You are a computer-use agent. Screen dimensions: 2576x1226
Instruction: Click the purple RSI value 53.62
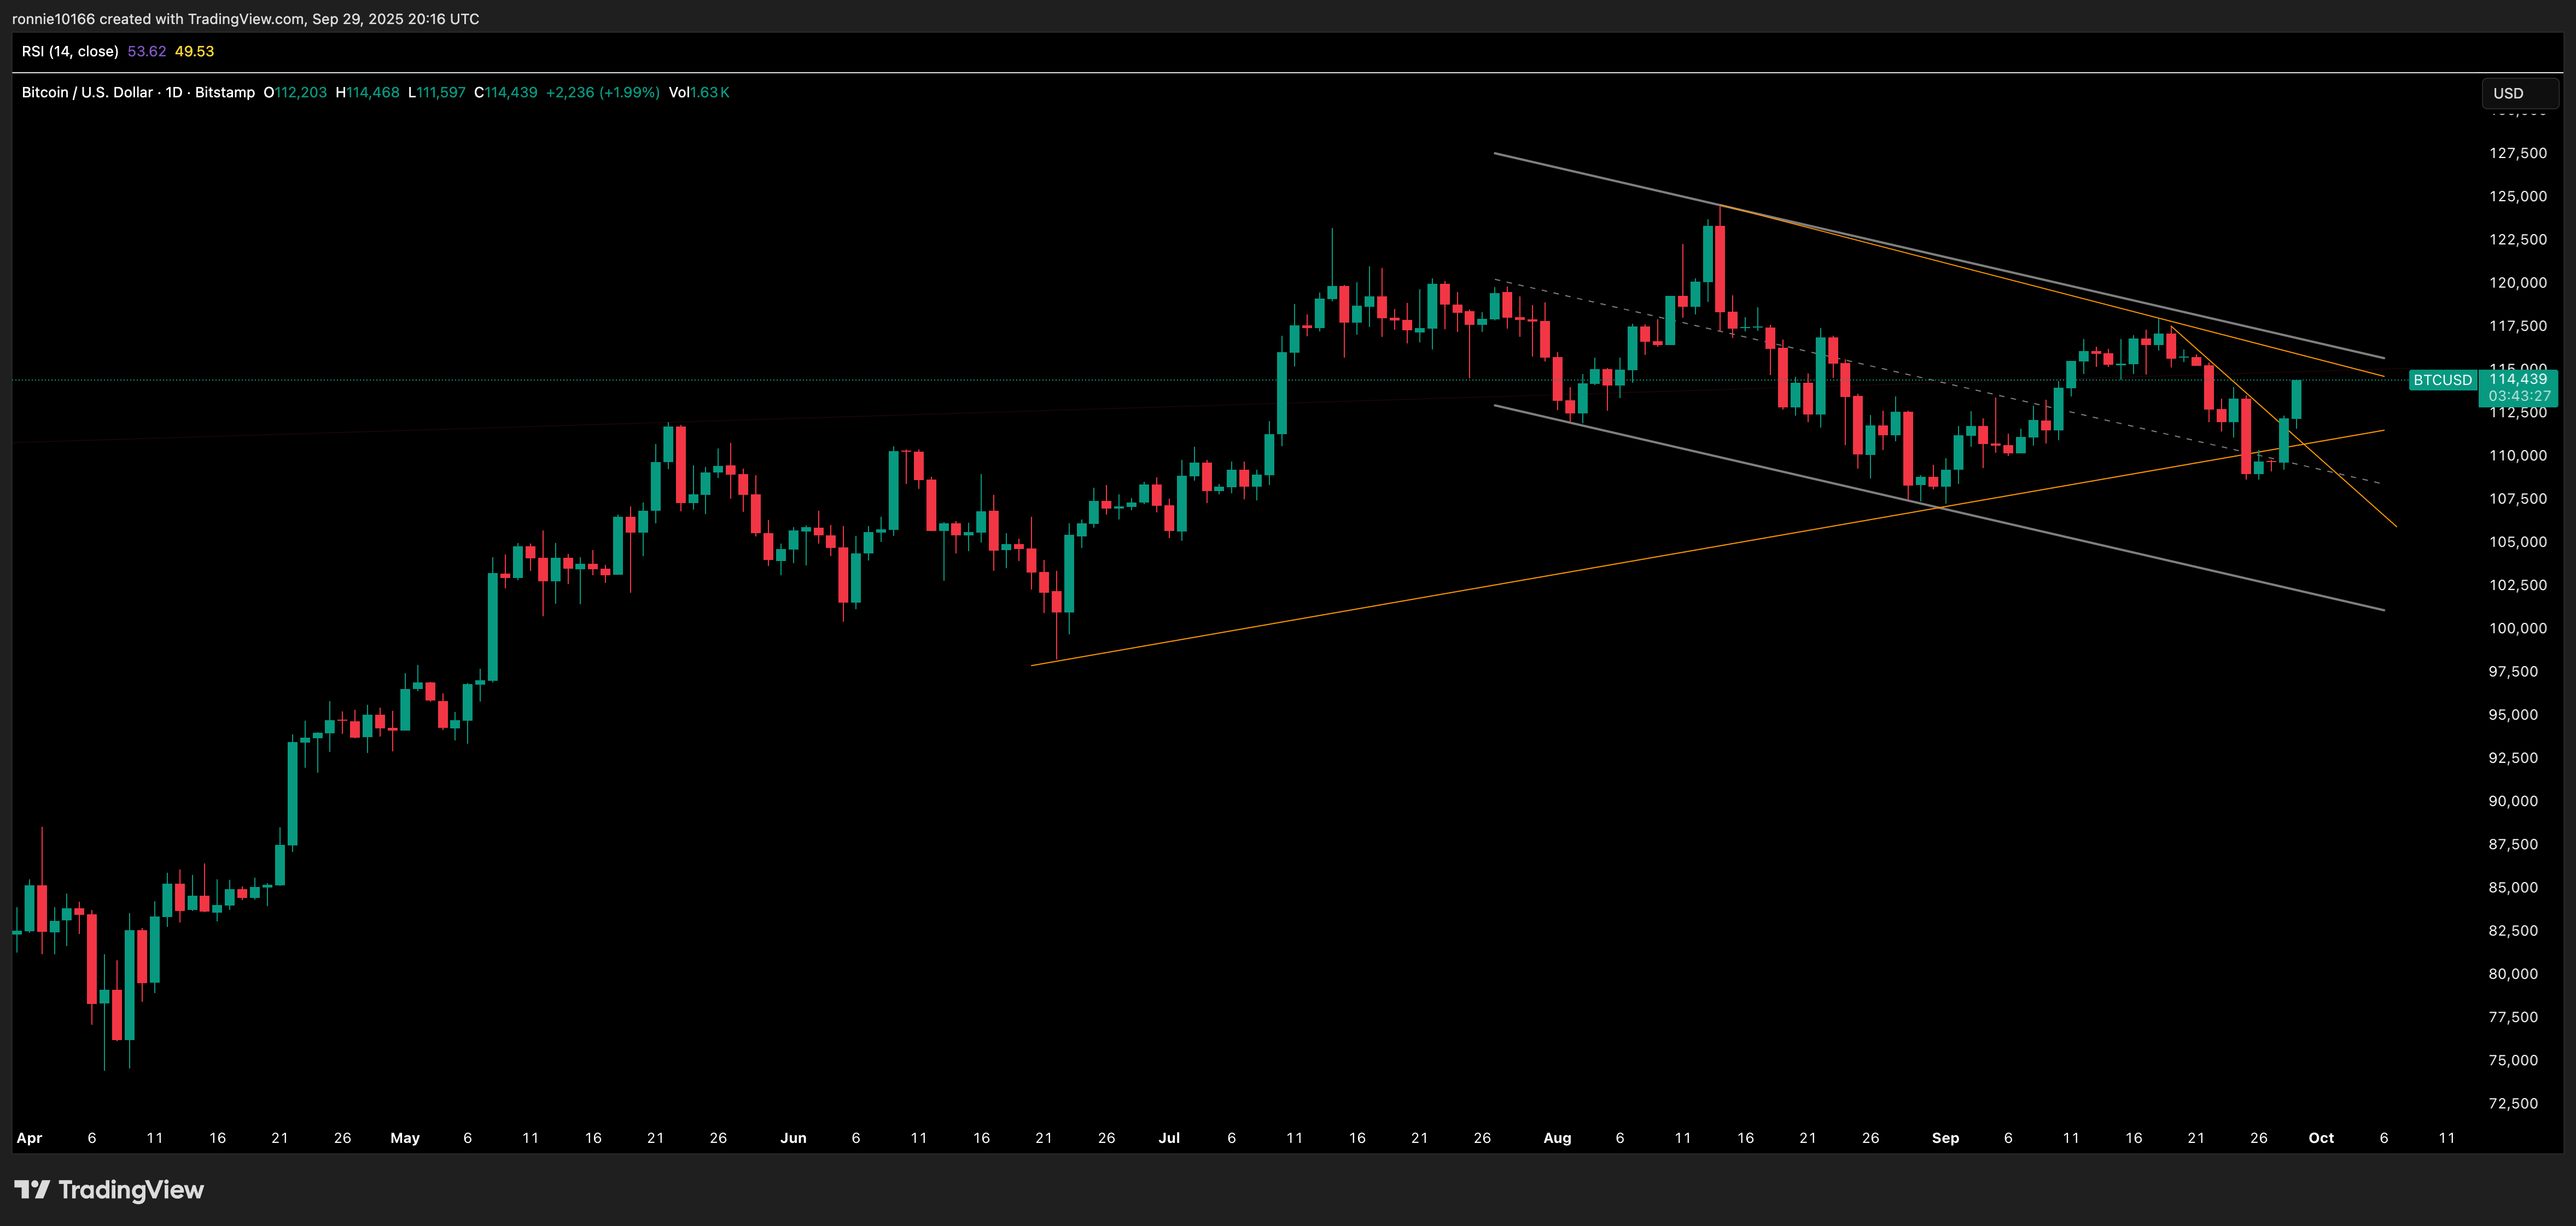click(x=146, y=51)
